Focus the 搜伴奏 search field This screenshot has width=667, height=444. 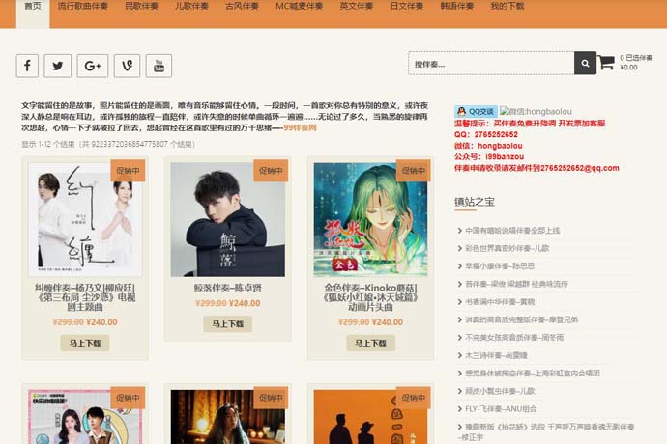(x=491, y=63)
